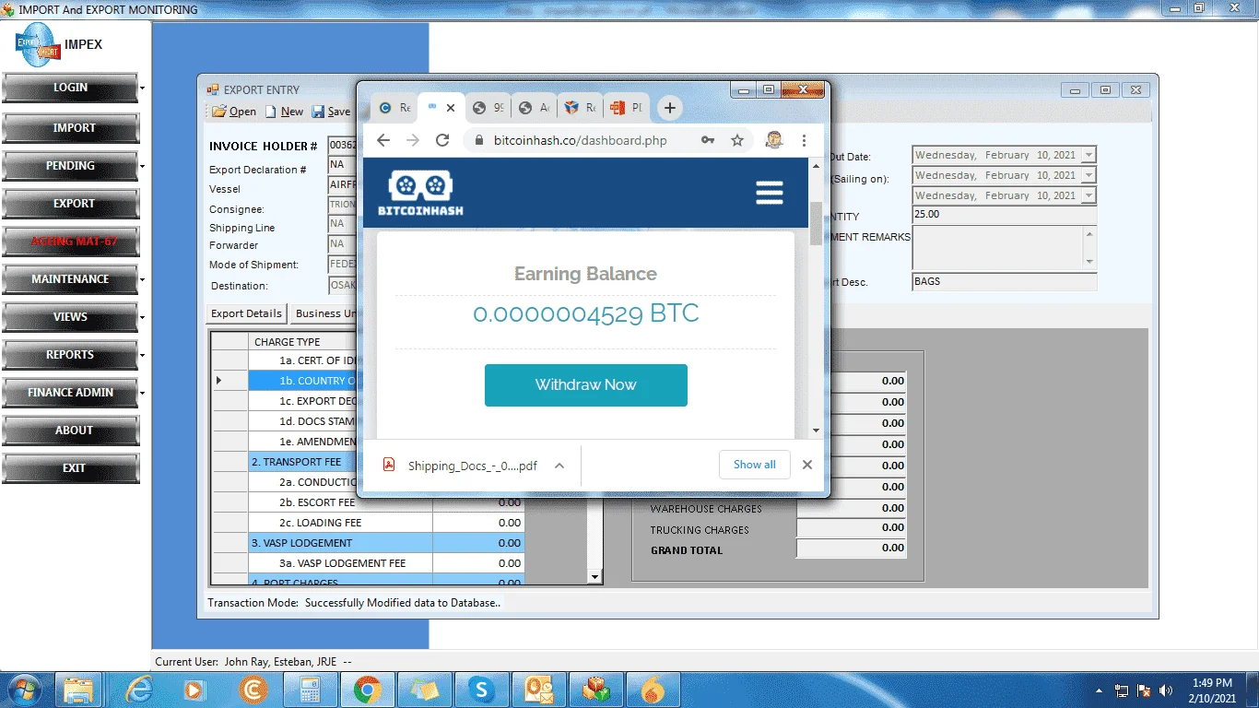This screenshot has height=708, width=1259.
Task: Expand the FINANCE ADMIN menu arrow
Action: [143, 393]
